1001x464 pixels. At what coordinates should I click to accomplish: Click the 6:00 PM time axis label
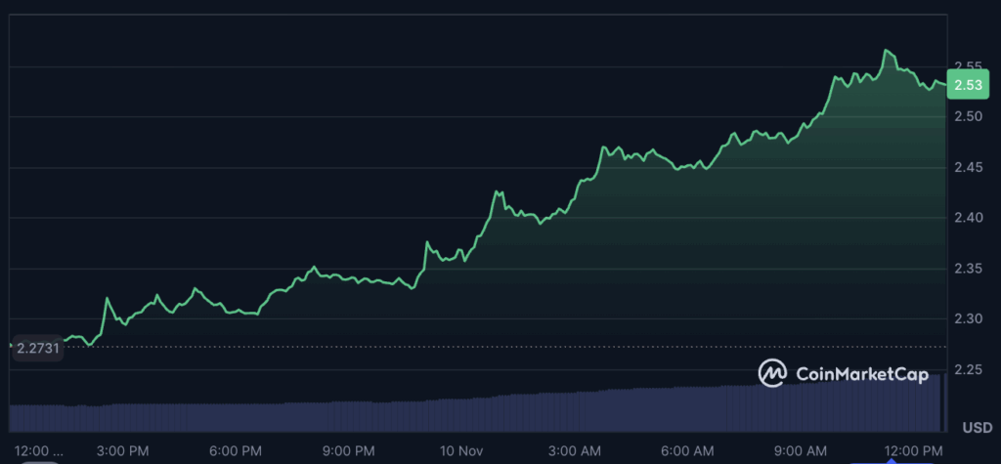pos(237,450)
